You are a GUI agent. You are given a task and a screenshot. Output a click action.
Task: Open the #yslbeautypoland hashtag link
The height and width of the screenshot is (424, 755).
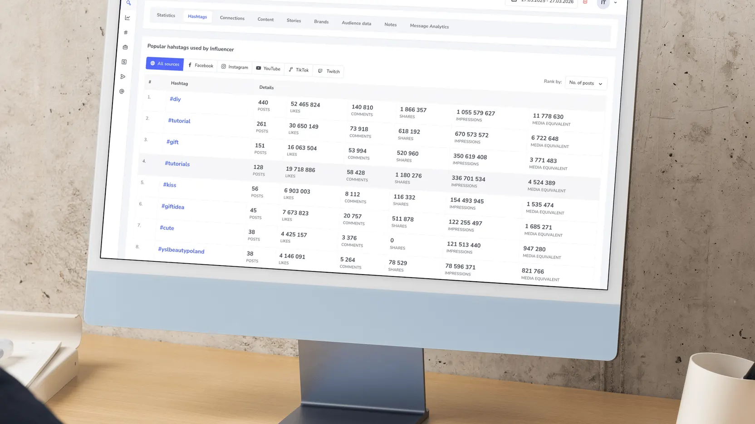(181, 251)
